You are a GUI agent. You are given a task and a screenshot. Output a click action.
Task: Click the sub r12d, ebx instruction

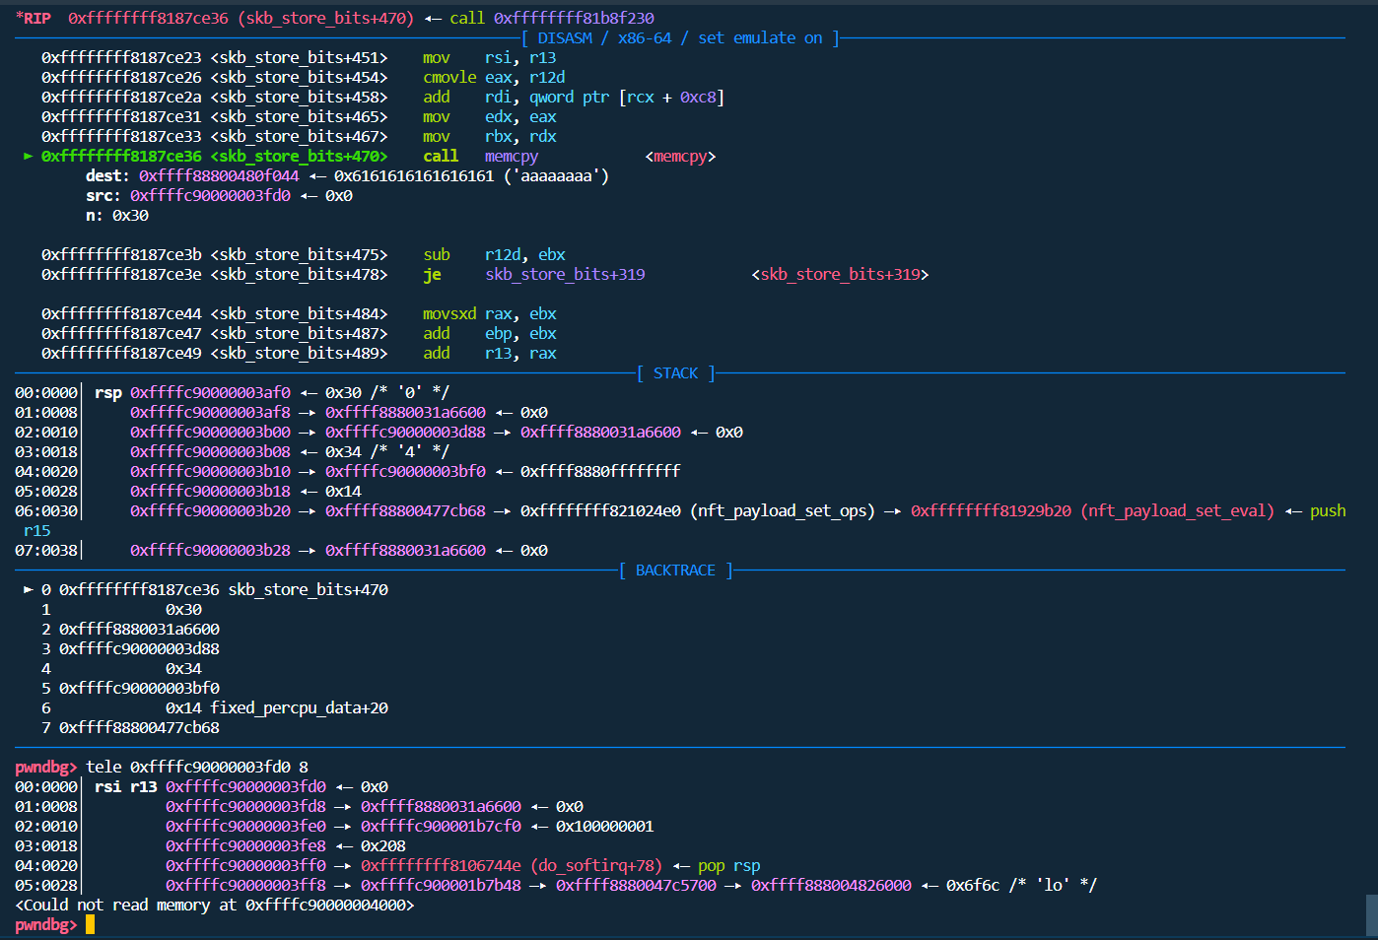494,254
